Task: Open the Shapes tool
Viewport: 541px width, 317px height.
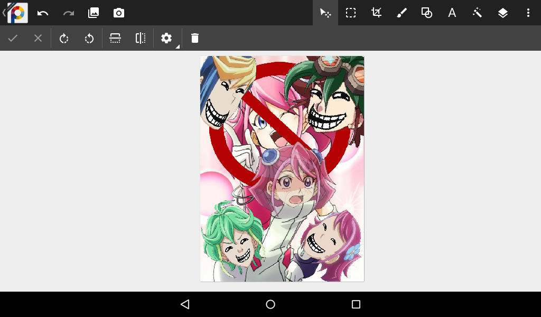Action: click(x=427, y=13)
